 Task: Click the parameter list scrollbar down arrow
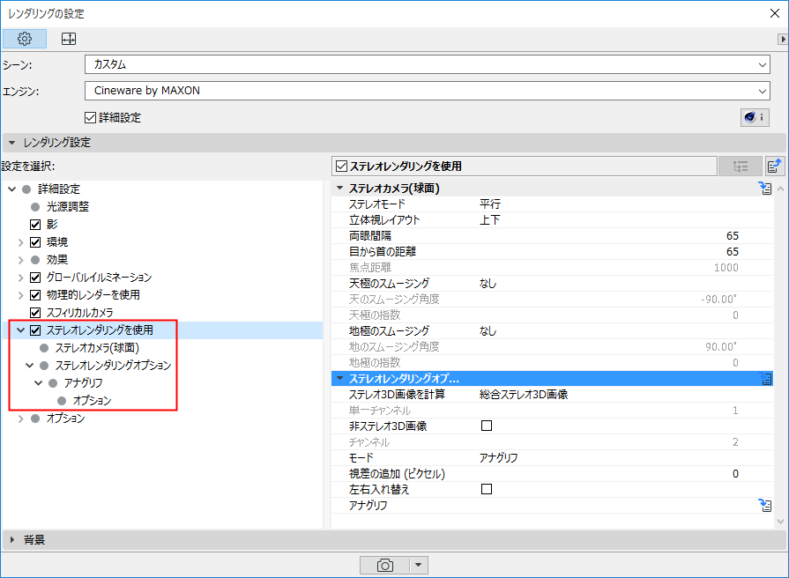point(780,522)
